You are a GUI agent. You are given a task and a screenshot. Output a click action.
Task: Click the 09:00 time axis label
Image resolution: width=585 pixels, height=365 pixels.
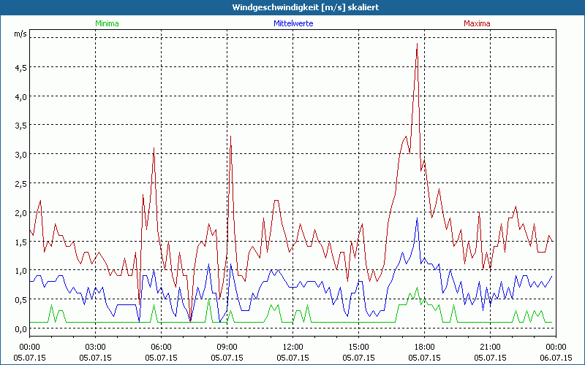click(227, 347)
